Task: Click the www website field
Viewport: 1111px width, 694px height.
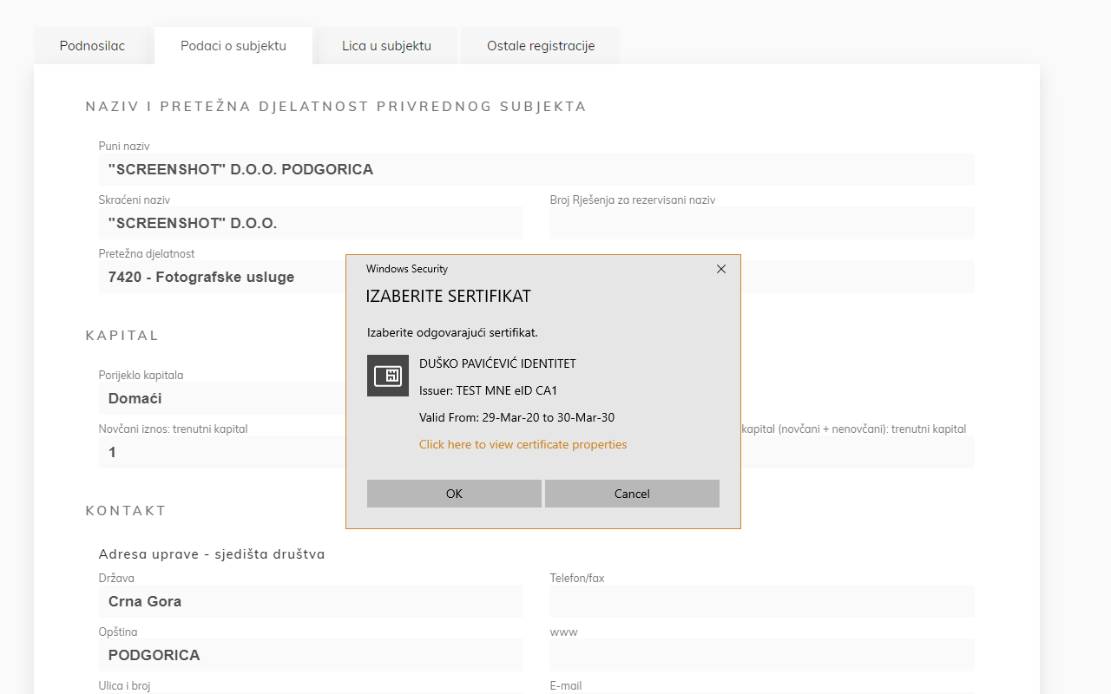Action: [761, 655]
